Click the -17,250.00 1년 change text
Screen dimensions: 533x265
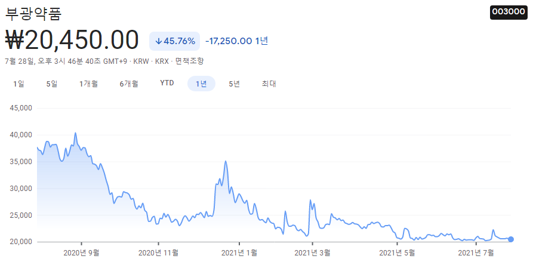[236, 41]
